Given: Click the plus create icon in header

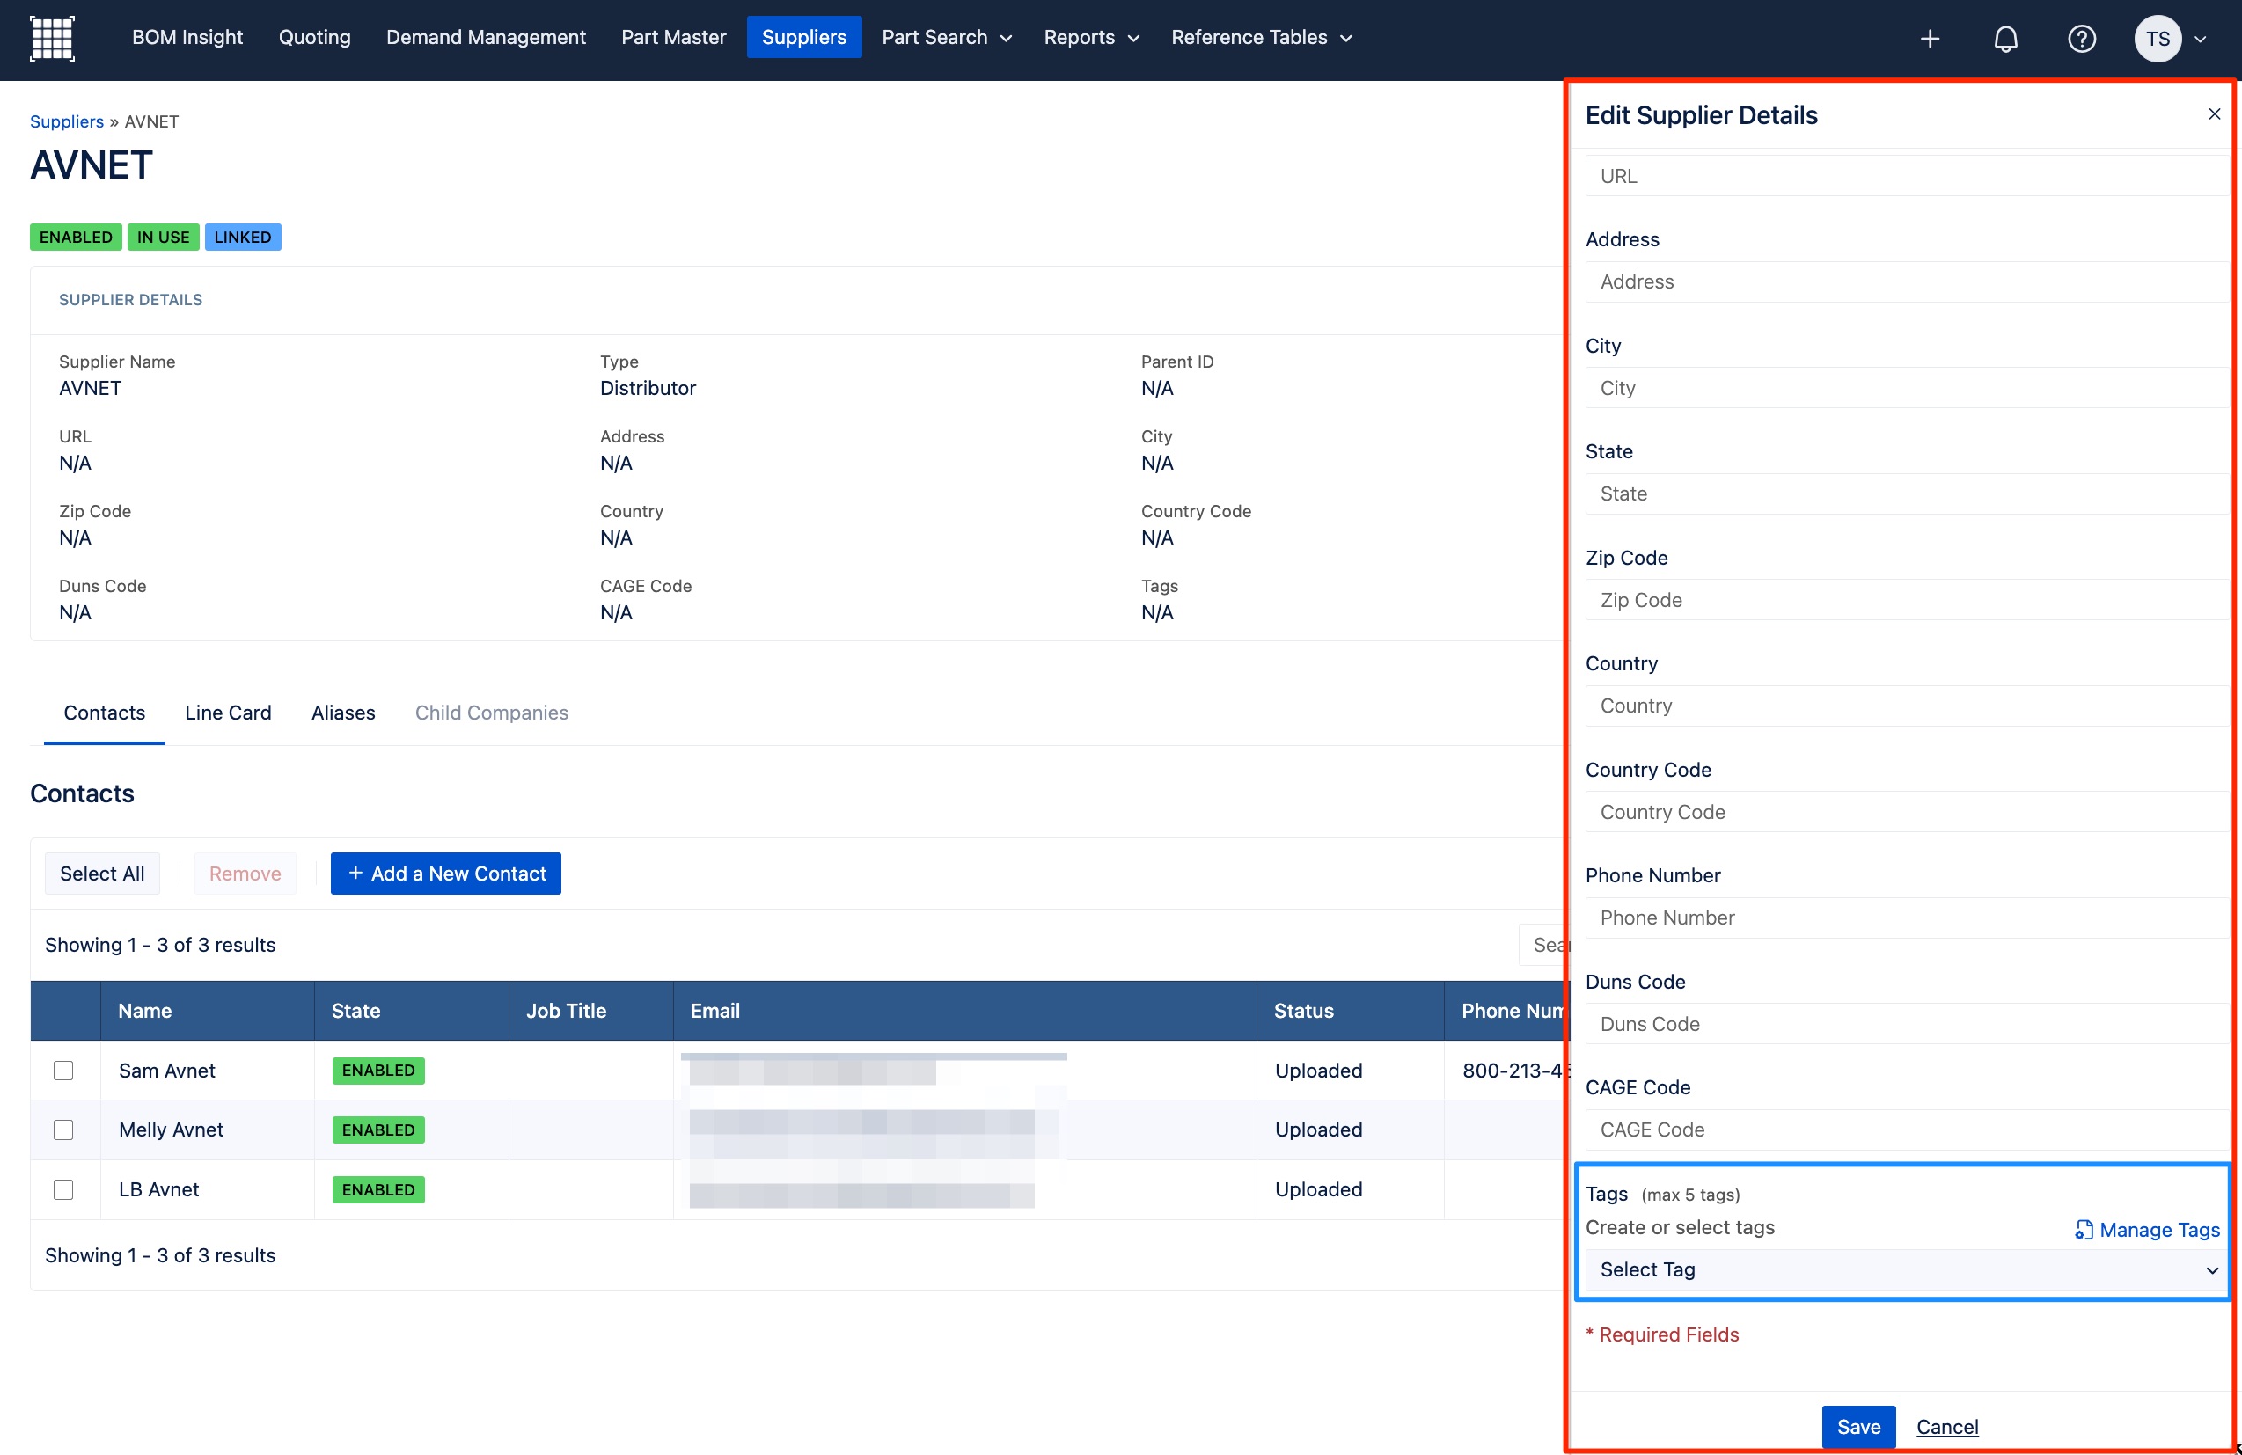Looking at the screenshot, I should pyautogui.click(x=1930, y=39).
